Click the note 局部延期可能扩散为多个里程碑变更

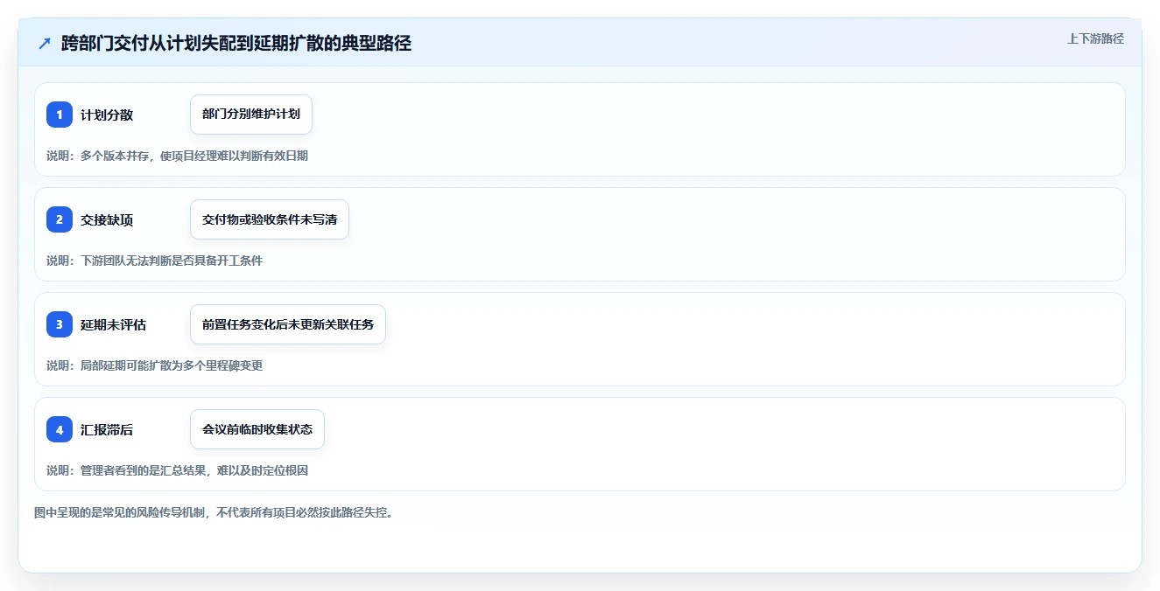pyautogui.click(x=172, y=366)
